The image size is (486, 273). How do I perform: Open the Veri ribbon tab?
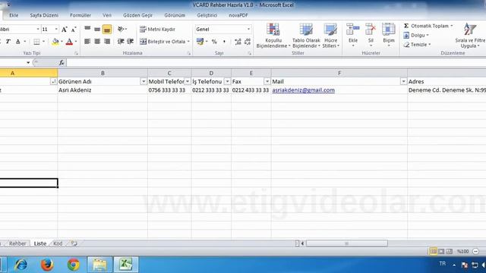[107, 15]
